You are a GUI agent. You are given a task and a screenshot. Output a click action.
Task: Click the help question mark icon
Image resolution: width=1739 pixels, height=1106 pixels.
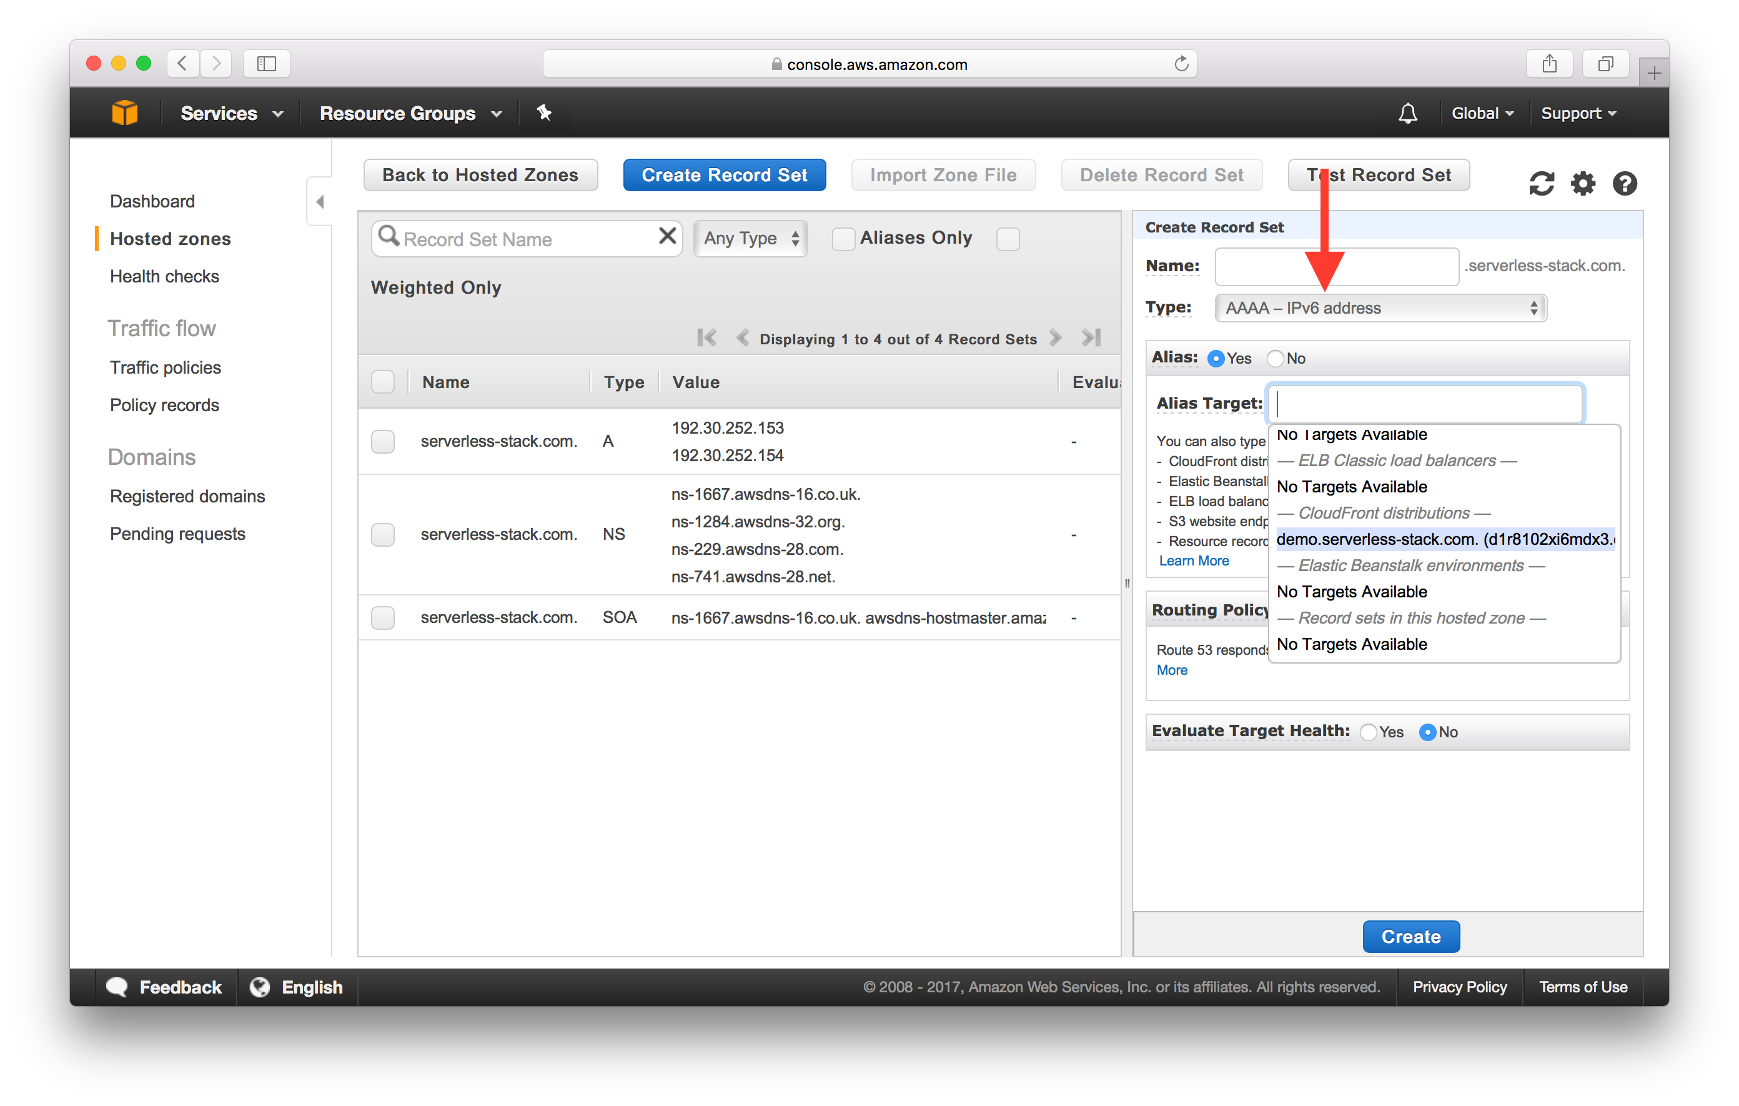point(1623,180)
